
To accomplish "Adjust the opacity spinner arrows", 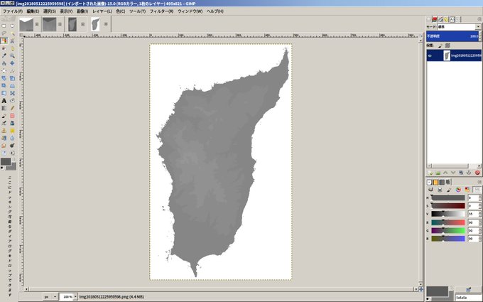I will [479, 36].
